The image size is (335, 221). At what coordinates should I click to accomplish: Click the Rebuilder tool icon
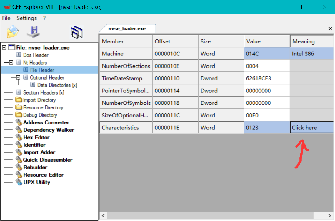point(19,167)
